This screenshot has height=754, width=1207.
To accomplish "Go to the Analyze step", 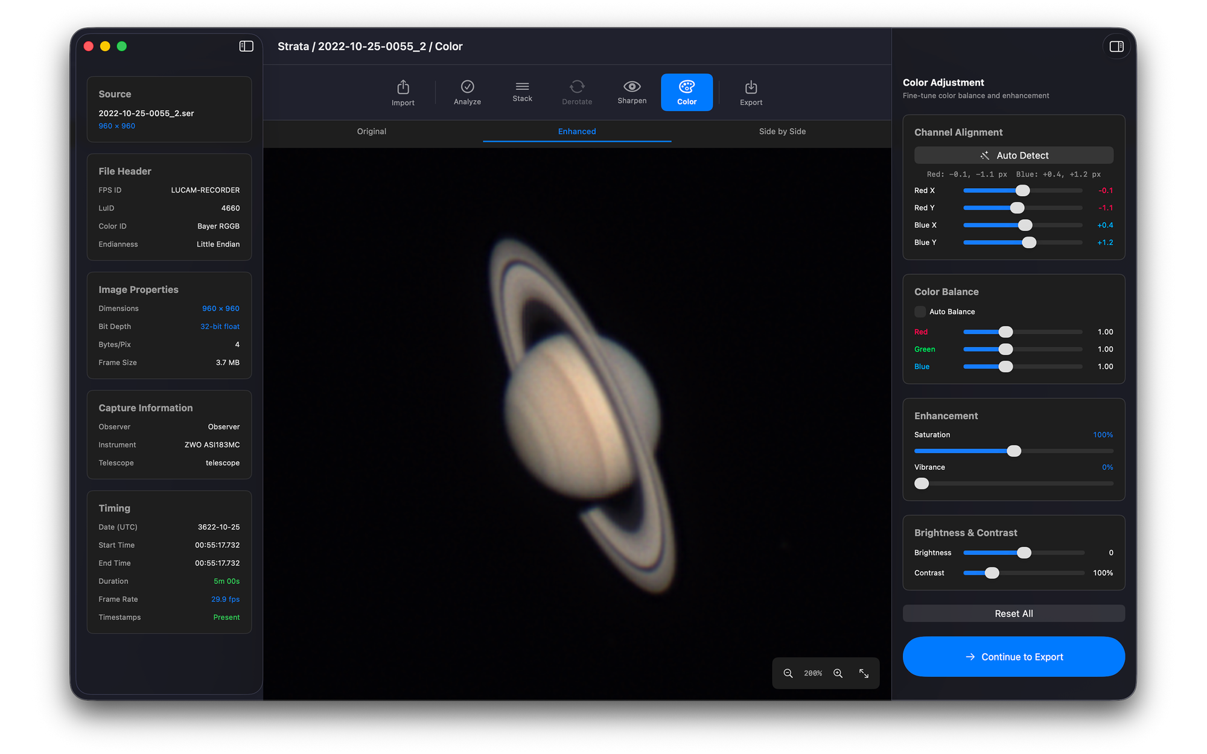I will click(467, 87).
